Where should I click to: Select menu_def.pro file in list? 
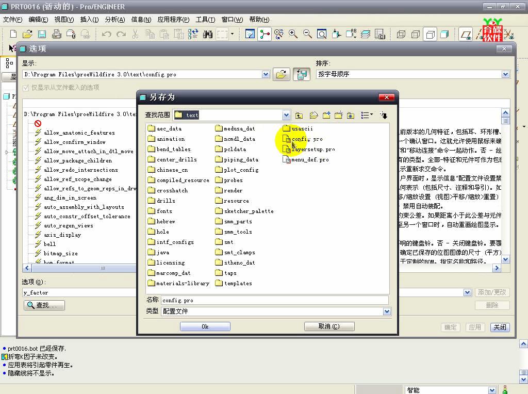305,160
